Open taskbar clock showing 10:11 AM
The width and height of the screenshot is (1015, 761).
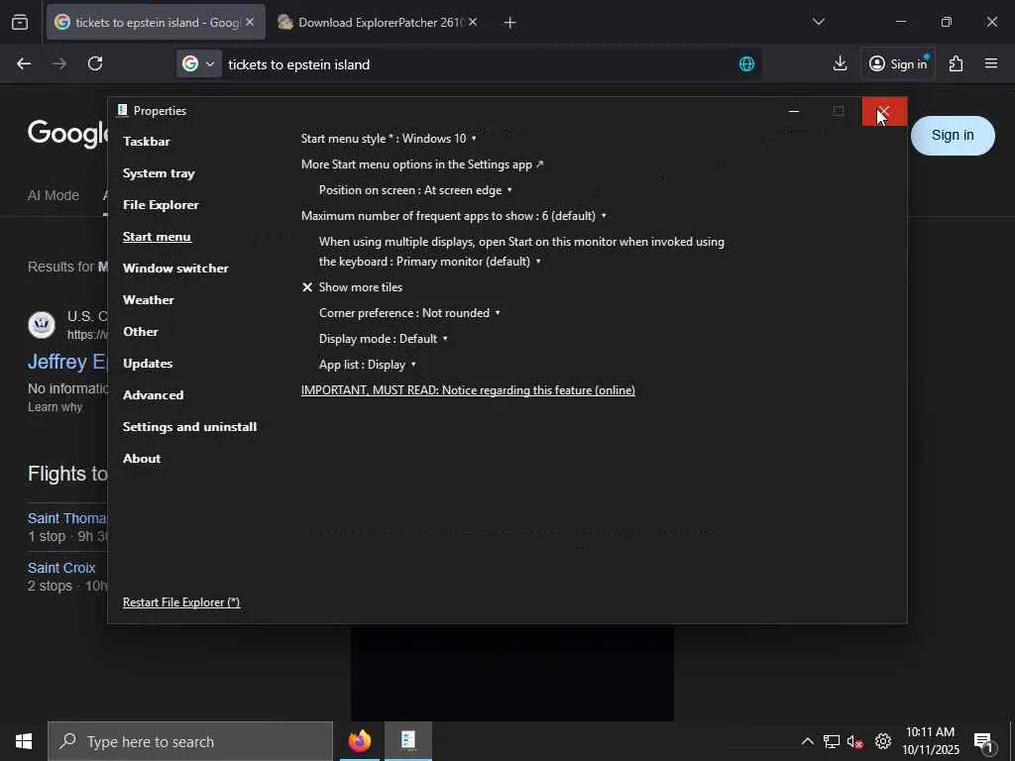point(930,741)
